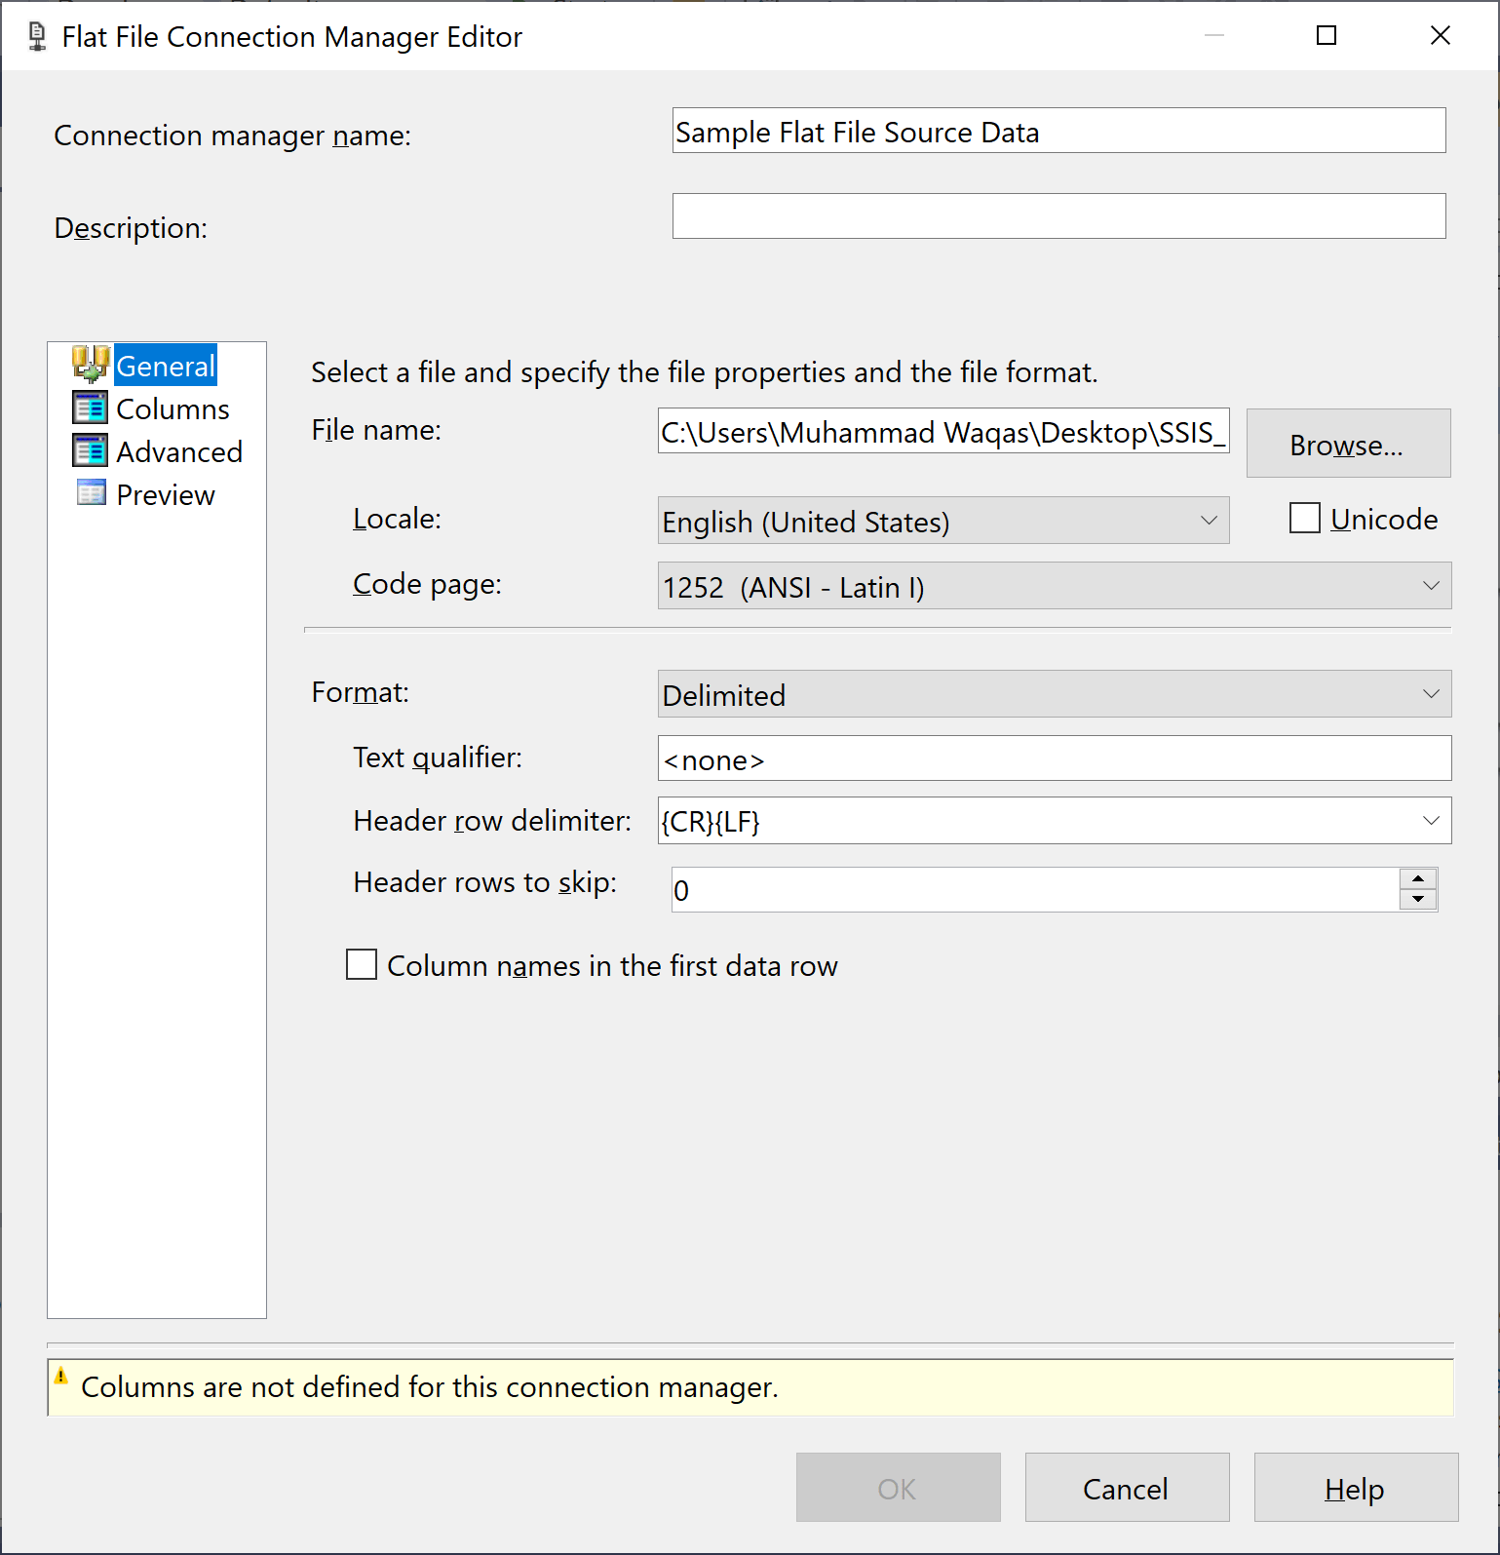Decrease Header rows to skip value
The width and height of the screenshot is (1500, 1555).
pyautogui.click(x=1418, y=899)
